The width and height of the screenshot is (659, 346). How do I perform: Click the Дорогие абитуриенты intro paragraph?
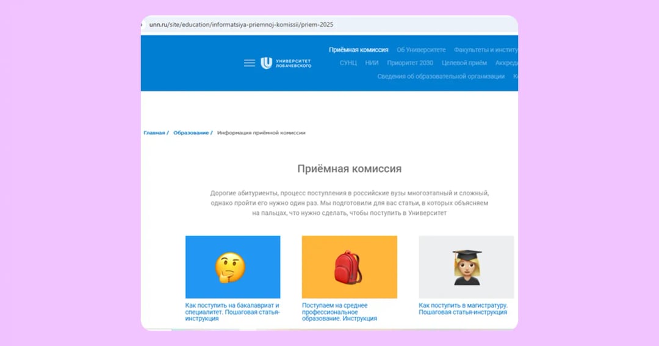pos(349,203)
